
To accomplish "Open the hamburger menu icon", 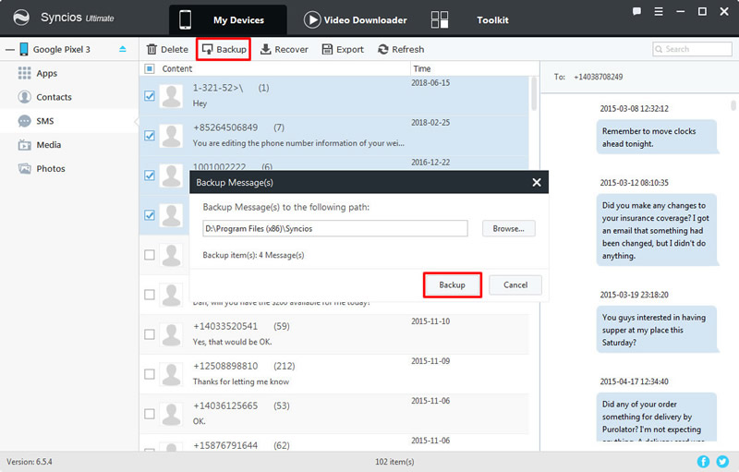I will [x=659, y=11].
